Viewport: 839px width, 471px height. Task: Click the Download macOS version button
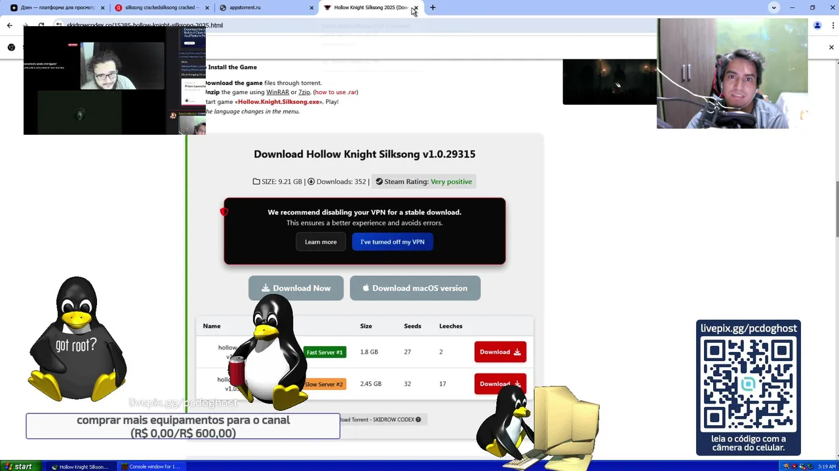pos(415,288)
